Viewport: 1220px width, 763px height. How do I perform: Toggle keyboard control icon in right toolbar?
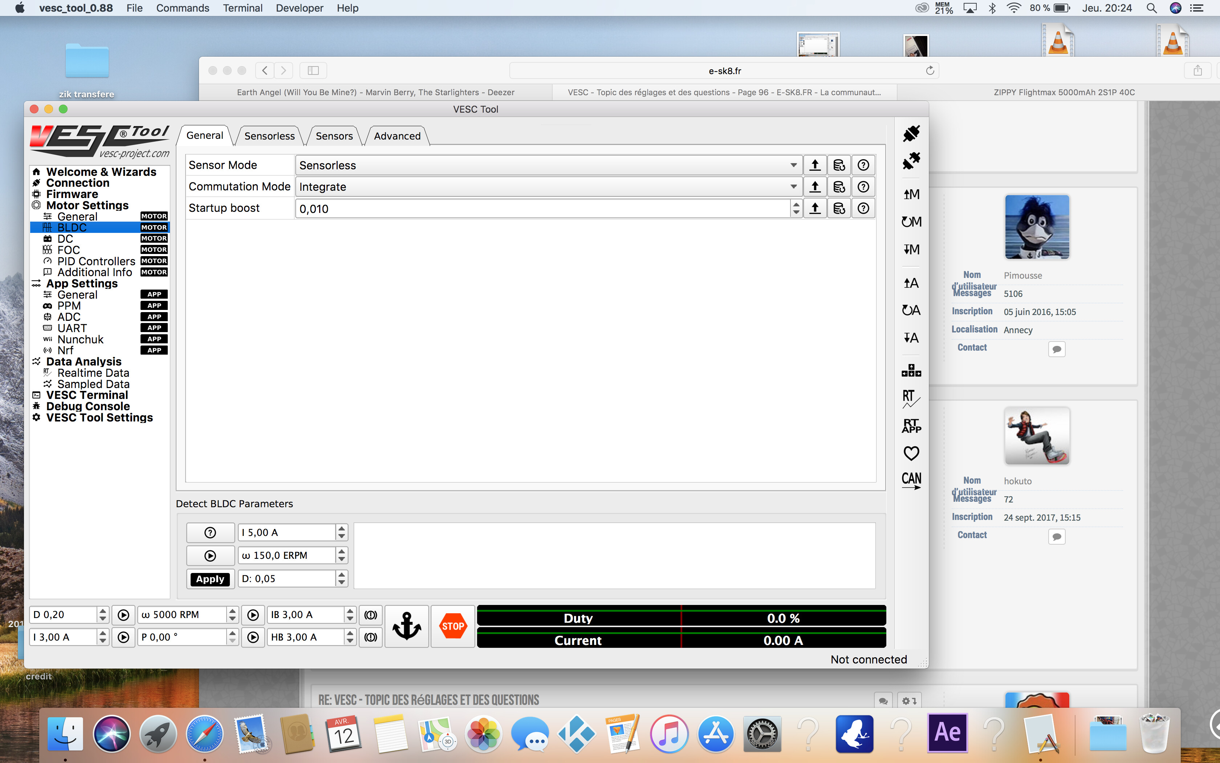coord(911,371)
